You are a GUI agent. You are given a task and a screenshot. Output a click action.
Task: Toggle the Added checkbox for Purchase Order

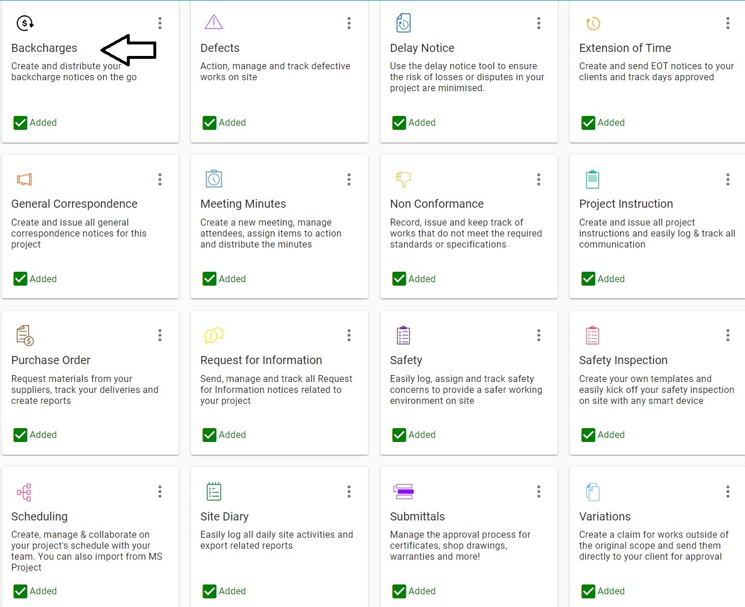[20, 435]
